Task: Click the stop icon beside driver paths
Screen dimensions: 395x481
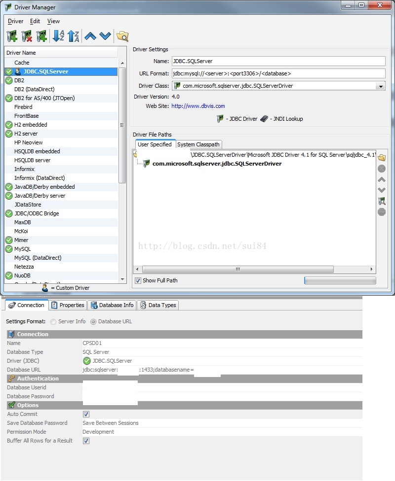Action: [x=382, y=212]
